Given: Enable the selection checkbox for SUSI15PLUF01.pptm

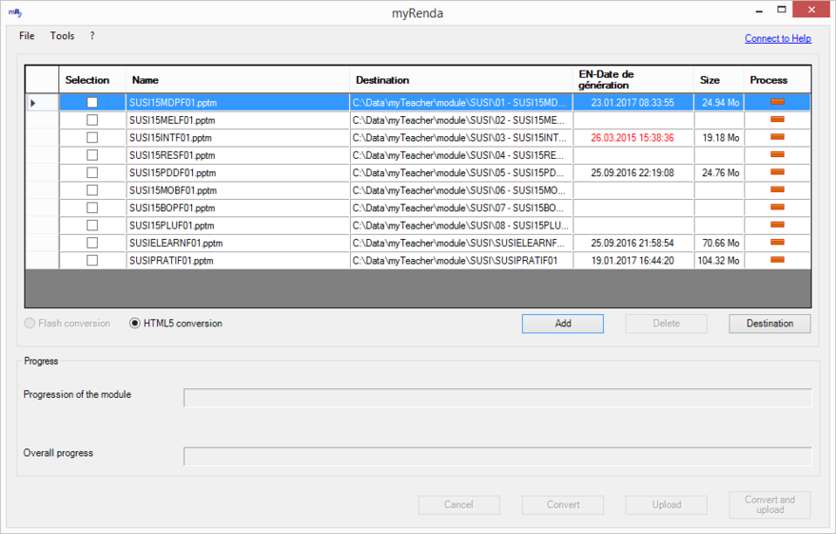Looking at the screenshot, I should 92,226.
